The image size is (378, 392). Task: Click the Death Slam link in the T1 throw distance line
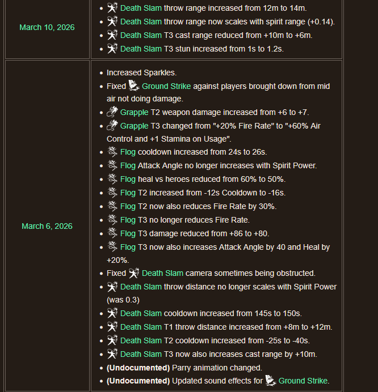[x=141, y=327]
